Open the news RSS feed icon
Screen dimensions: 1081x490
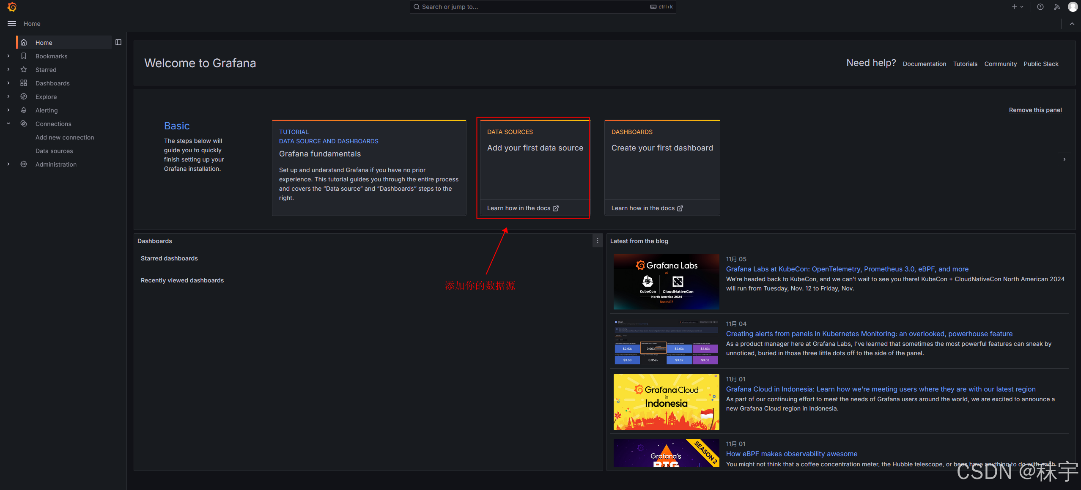point(1057,7)
